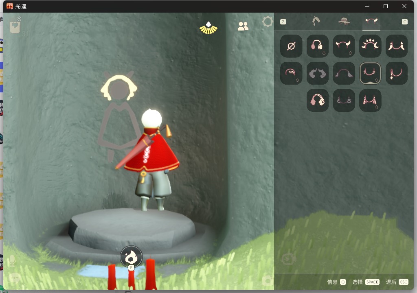Maximize the 光遇 window
417x293 pixels.
386,6
